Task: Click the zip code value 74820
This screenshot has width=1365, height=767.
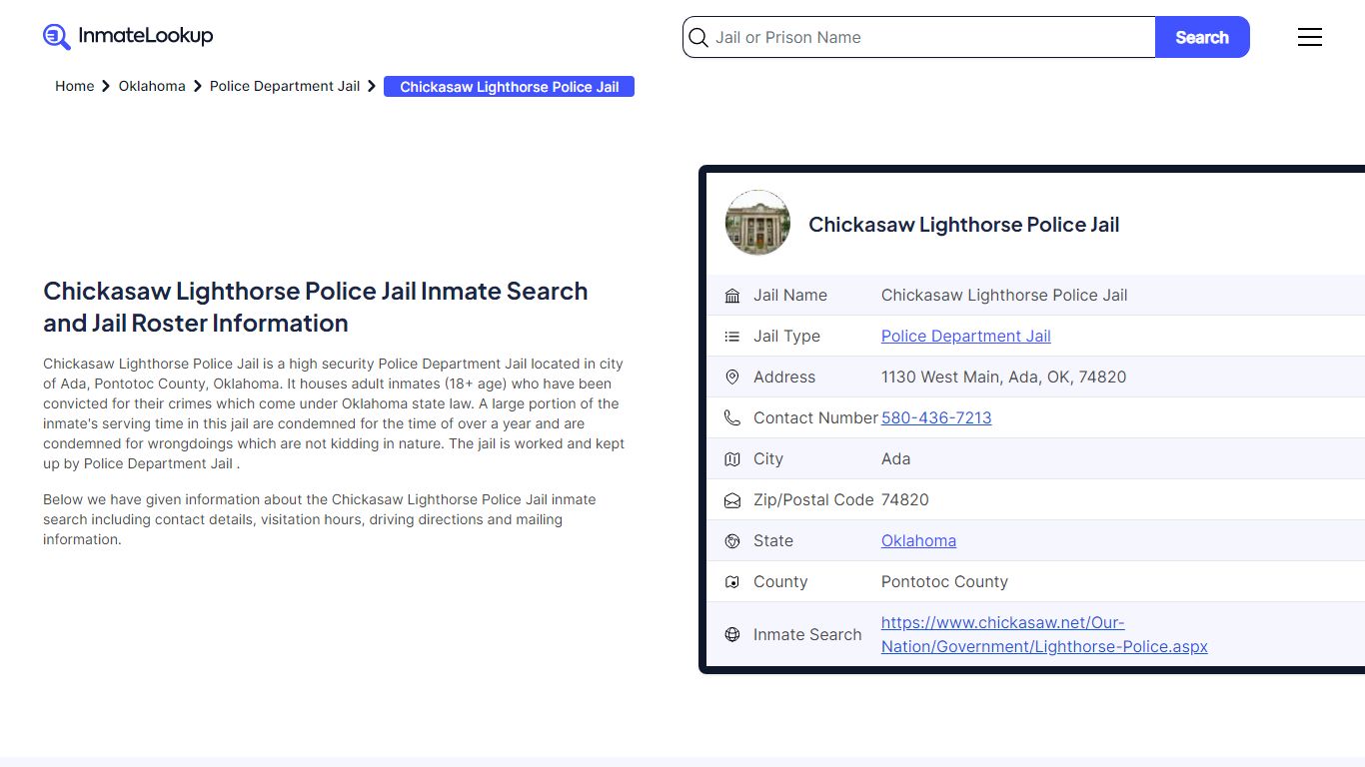Action: [905, 500]
